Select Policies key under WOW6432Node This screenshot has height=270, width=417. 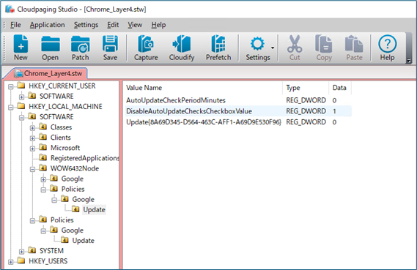click(x=73, y=189)
